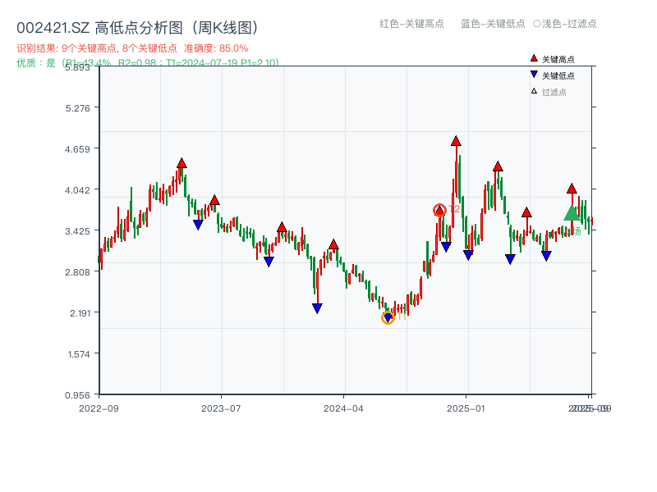This screenshot has width=657, height=492.
Task: Click the large green entry triangle on the right
Action: tap(572, 215)
